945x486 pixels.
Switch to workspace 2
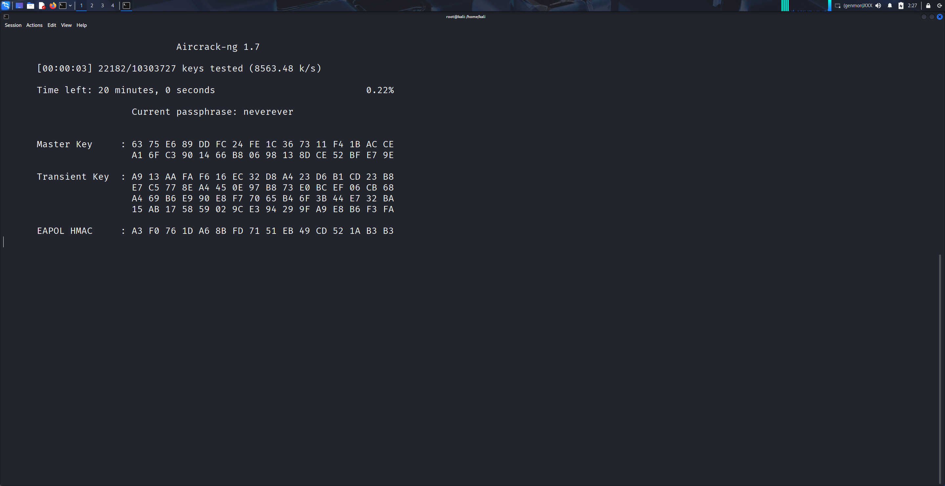pos(92,6)
